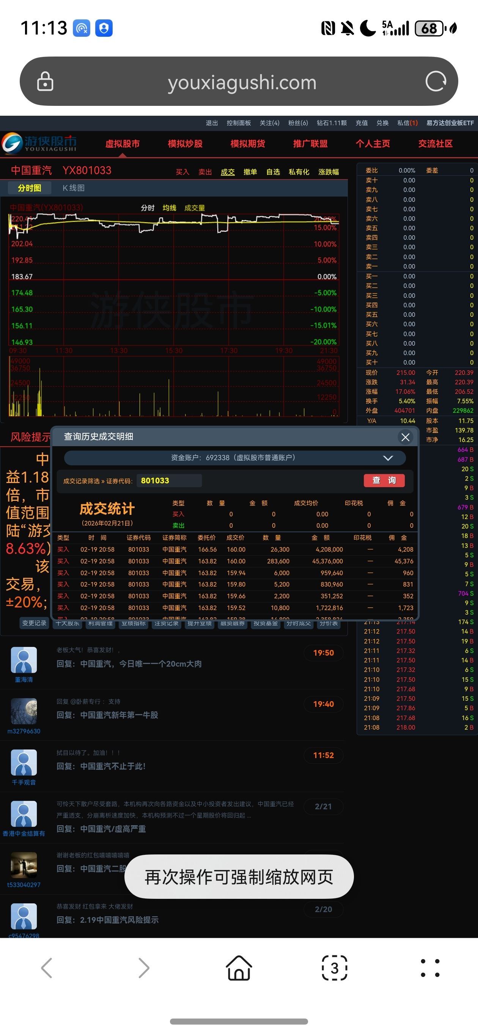Open the browser four-dot menu icon
The height and width of the screenshot is (1032, 478).
point(430,968)
